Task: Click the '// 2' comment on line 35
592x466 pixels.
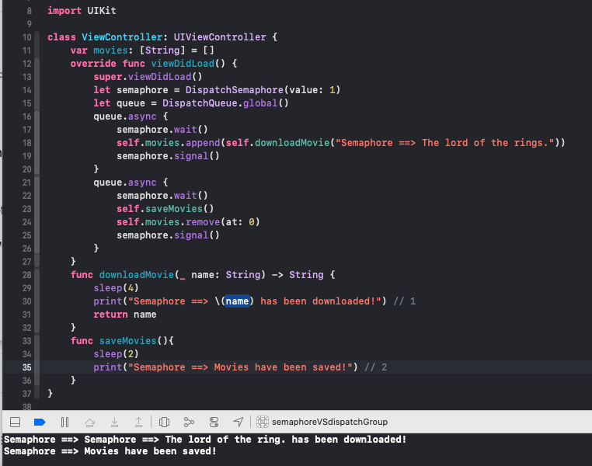Action: (x=376, y=367)
